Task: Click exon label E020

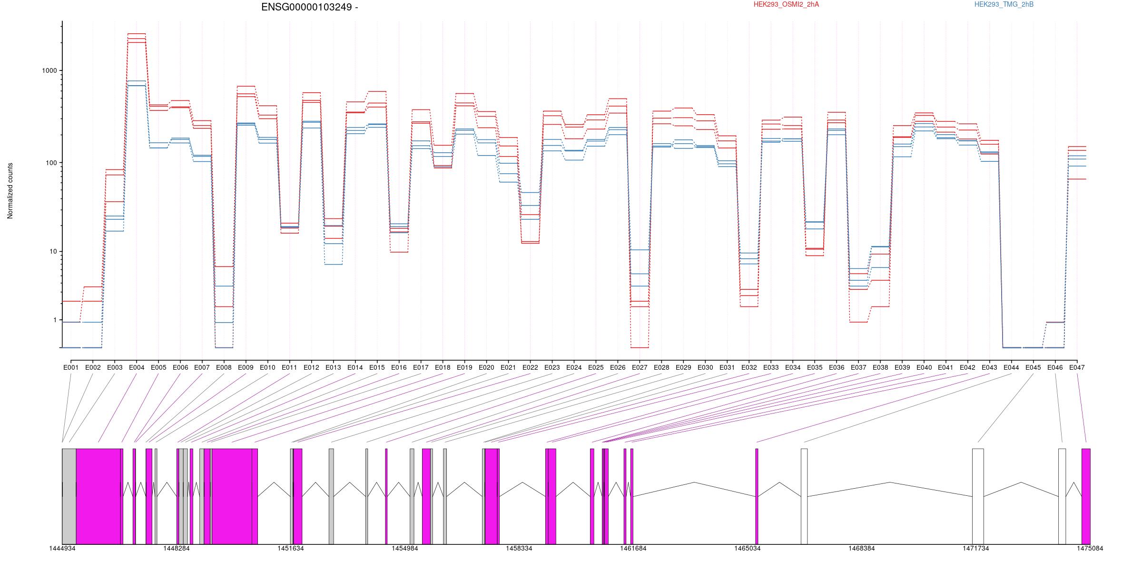Action: tap(487, 367)
